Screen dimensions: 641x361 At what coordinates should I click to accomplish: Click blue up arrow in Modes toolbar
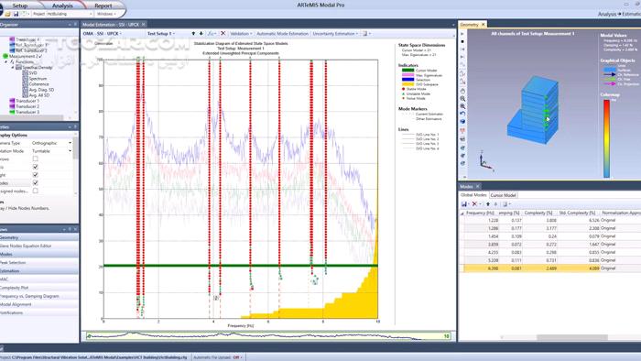coord(488,204)
